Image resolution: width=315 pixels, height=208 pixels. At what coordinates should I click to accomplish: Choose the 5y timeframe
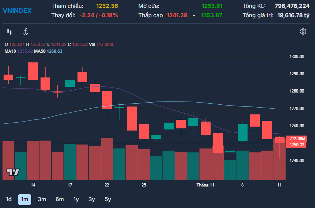pos(108,199)
